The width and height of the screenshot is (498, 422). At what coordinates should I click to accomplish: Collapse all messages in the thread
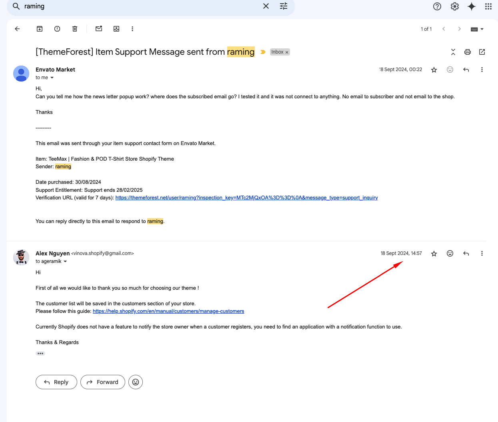point(453,52)
